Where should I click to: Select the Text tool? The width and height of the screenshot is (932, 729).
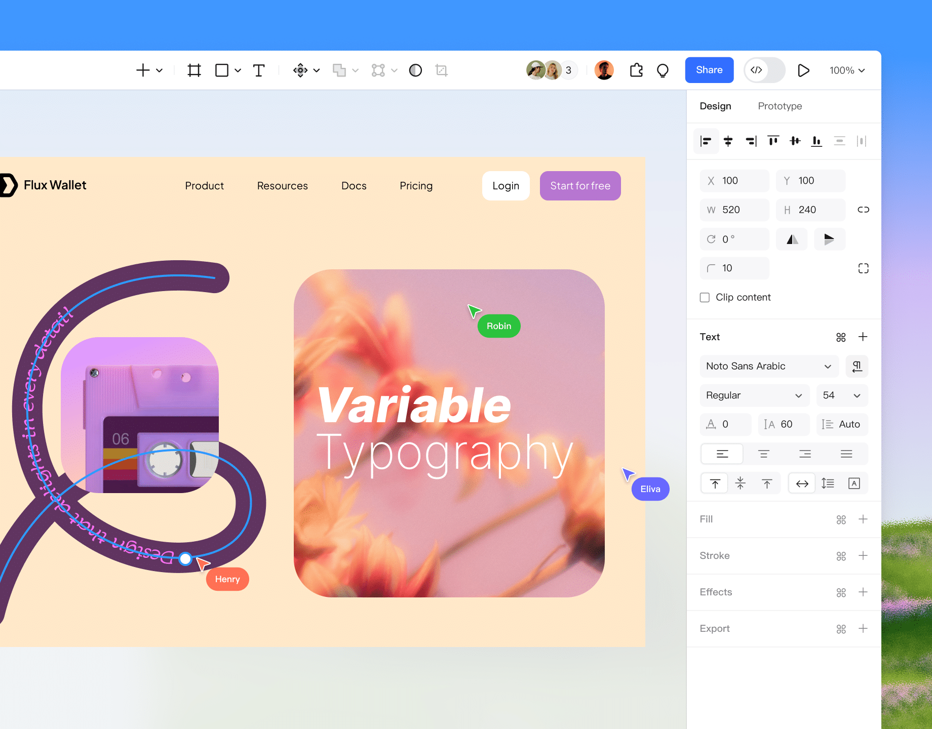pyautogui.click(x=259, y=70)
